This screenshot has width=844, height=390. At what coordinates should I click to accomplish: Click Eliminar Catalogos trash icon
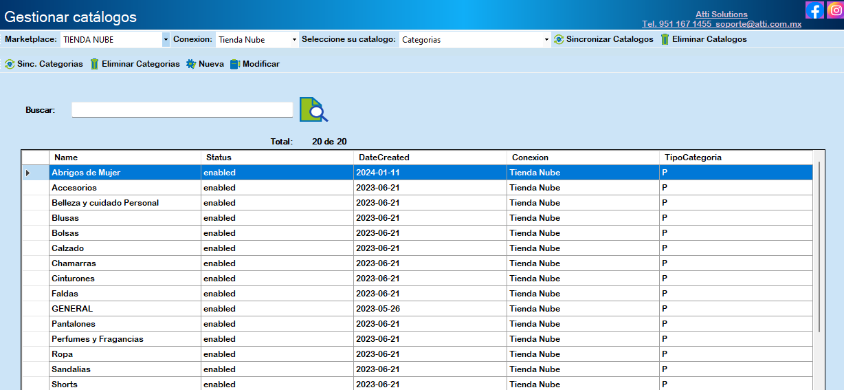point(665,40)
